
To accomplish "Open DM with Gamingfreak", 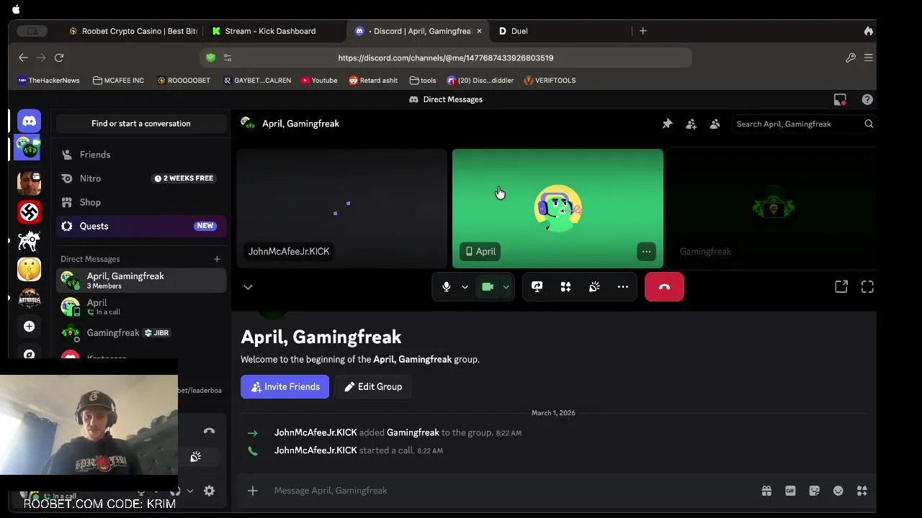I will tap(141, 332).
